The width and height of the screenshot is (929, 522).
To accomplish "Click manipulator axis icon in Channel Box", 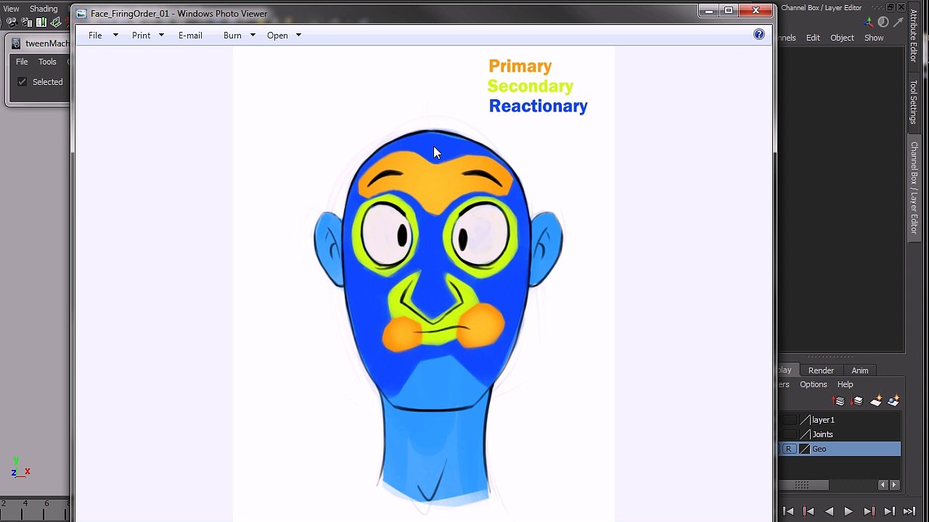I will click(x=868, y=22).
